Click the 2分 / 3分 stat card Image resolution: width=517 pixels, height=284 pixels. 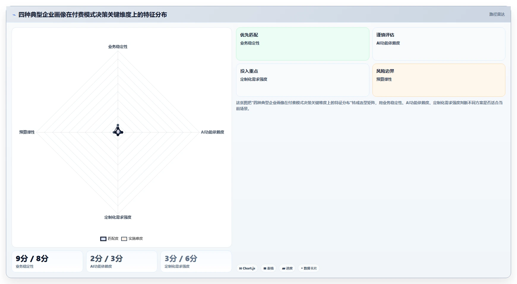tap(122, 261)
